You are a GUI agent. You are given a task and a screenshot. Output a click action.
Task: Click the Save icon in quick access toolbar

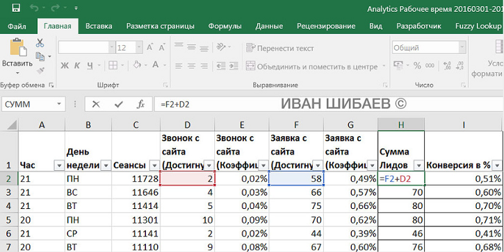[16, 8]
